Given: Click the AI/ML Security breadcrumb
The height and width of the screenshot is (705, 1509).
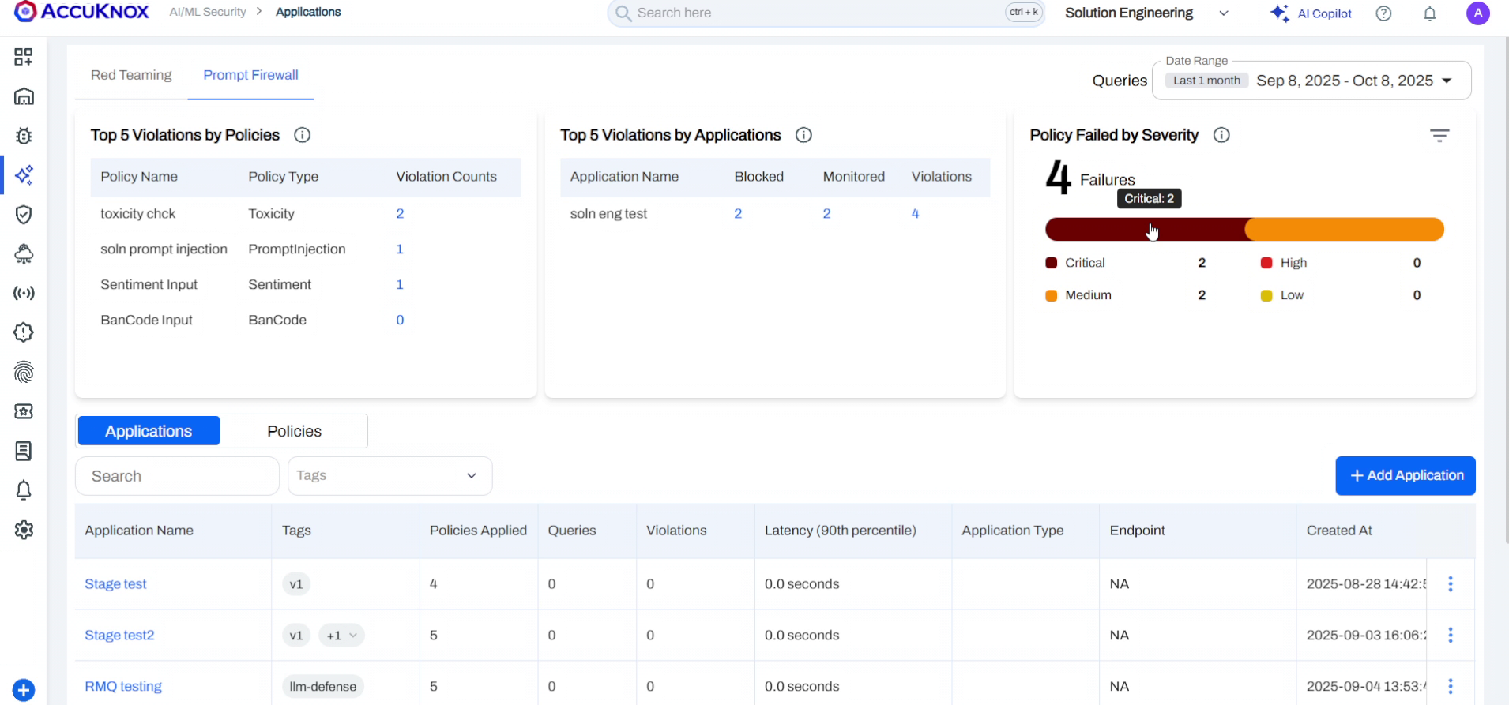Looking at the screenshot, I should pos(208,12).
